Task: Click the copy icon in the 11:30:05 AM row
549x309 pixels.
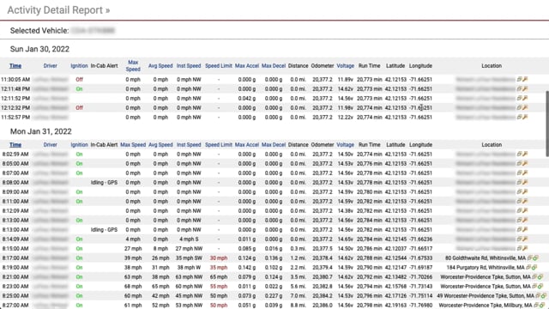Action: 520,80
